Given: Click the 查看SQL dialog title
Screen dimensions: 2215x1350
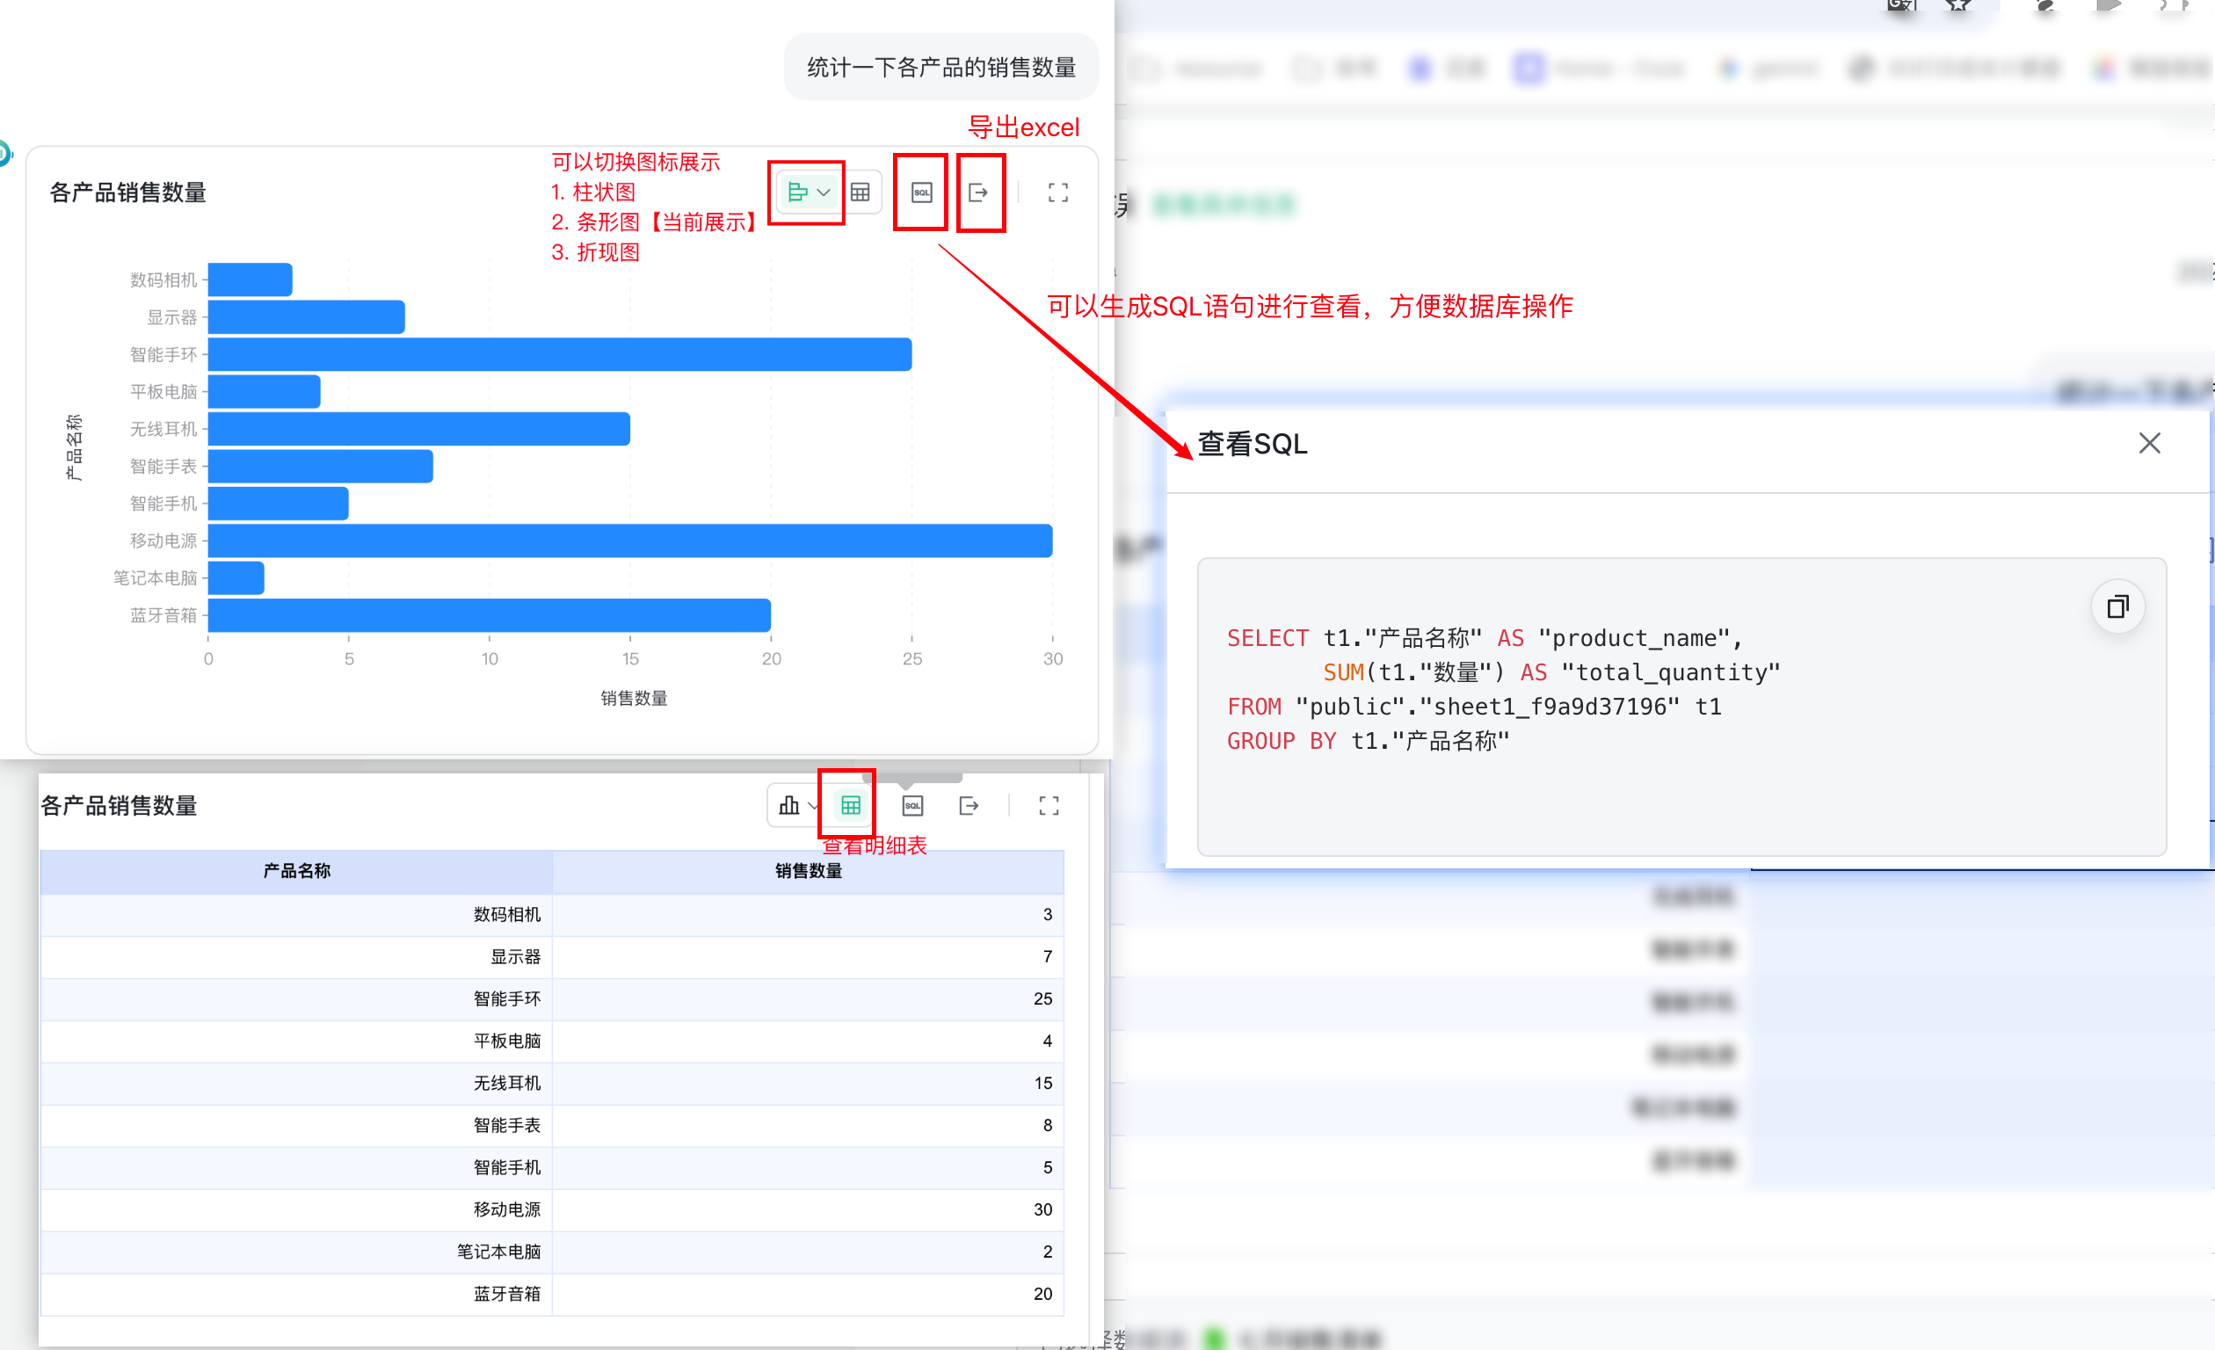Looking at the screenshot, I should pos(1253,444).
